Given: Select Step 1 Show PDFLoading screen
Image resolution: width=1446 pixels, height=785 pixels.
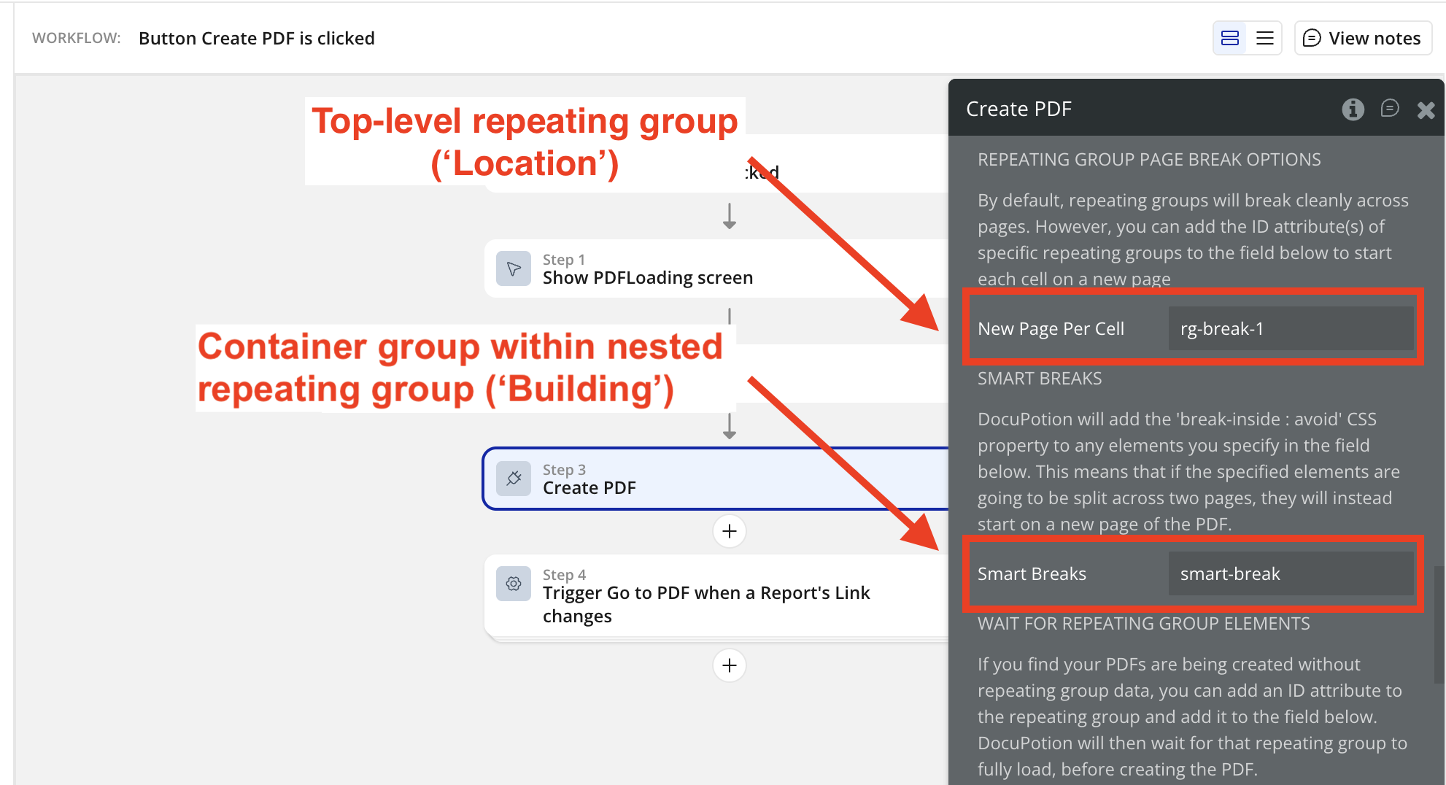Looking at the screenshot, I should (x=716, y=268).
